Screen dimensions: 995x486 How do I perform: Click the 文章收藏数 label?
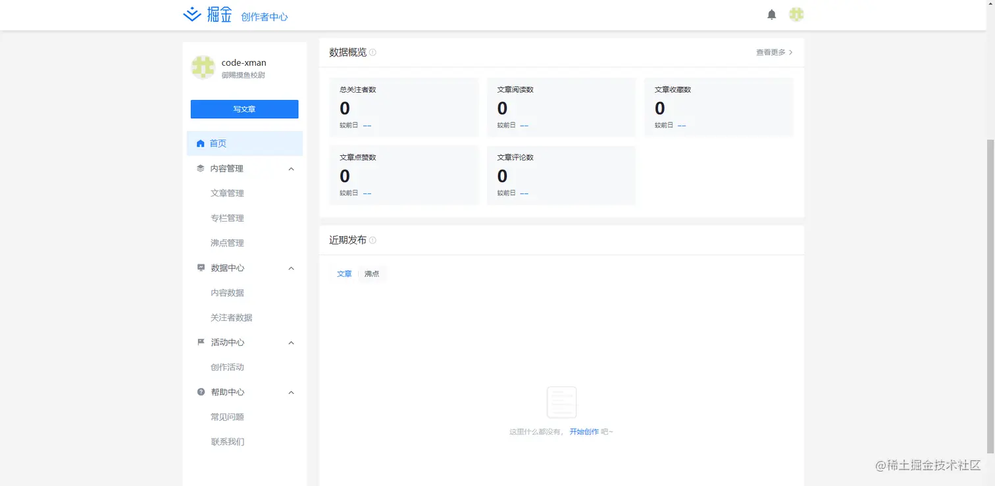[673, 89]
